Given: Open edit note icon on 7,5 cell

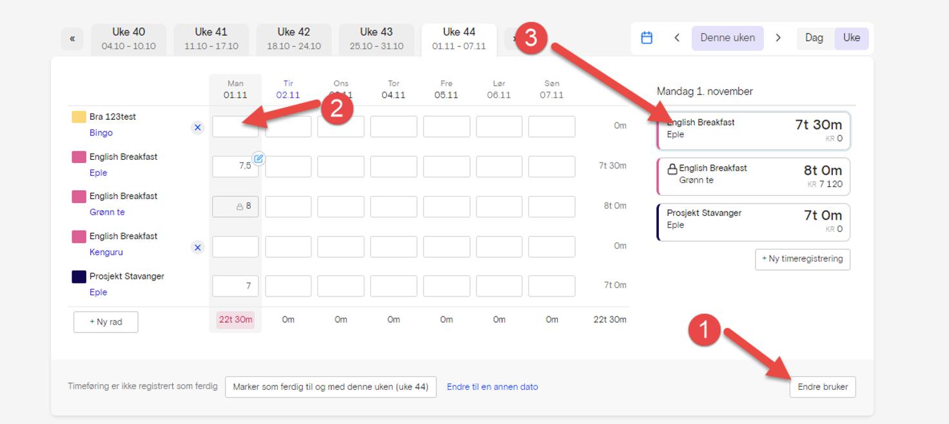Looking at the screenshot, I should click(259, 158).
